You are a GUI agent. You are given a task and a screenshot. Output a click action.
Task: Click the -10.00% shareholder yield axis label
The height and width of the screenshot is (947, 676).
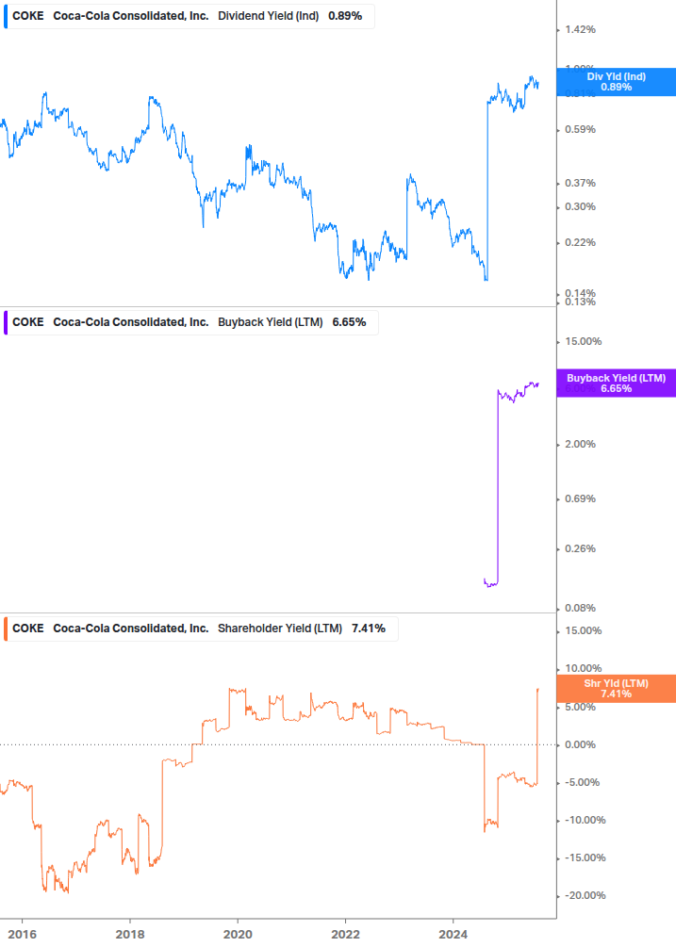click(x=585, y=820)
